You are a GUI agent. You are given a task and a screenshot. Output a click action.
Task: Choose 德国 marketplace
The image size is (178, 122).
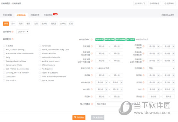[28, 24]
